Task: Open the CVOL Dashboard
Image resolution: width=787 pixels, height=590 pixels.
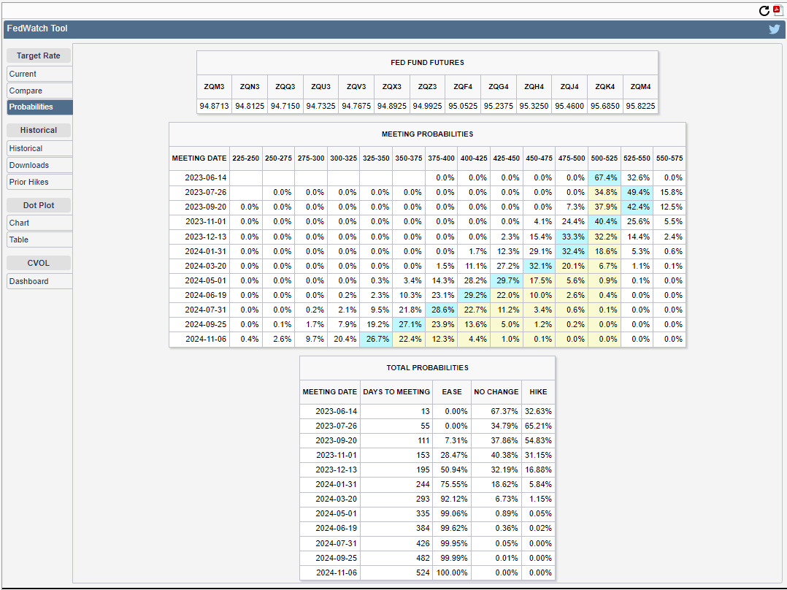Action: point(39,281)
